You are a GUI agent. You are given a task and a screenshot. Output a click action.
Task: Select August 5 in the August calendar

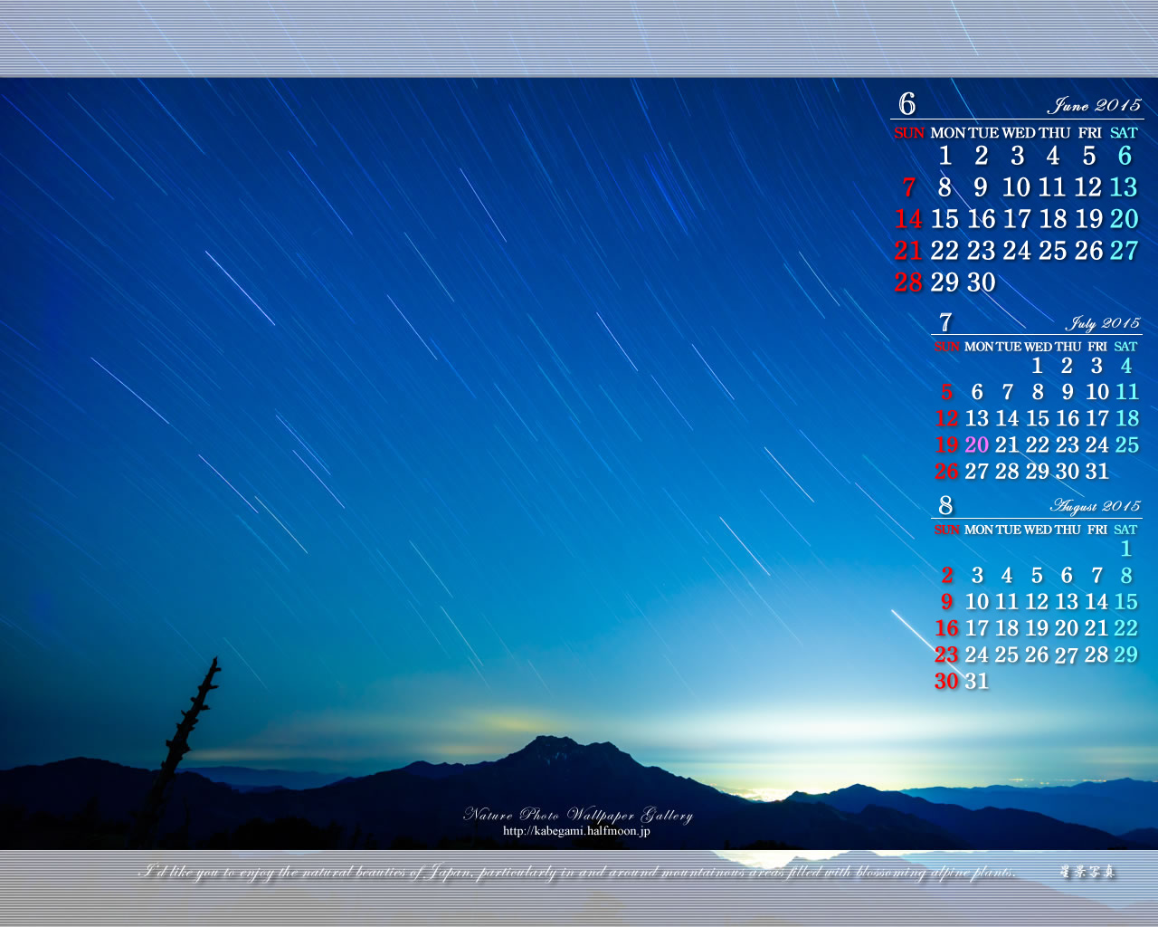(1037, 575)
